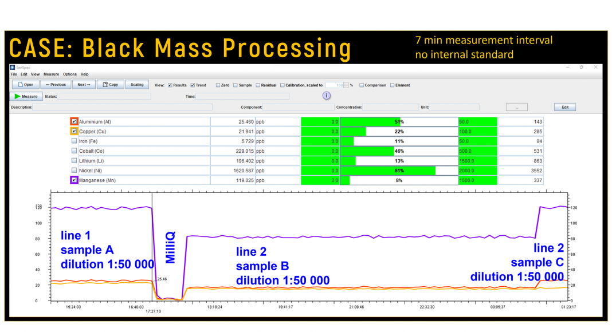Click the green Measure play button

pyautogui.click(x=26, y=97)
